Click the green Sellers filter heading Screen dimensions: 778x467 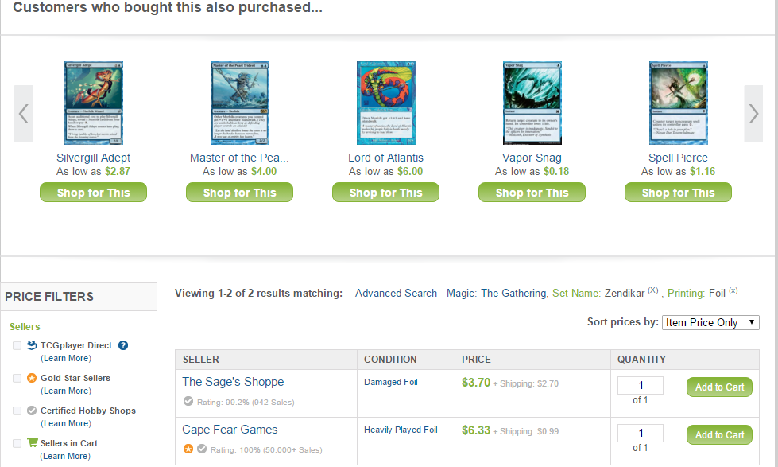pos(25,326)
